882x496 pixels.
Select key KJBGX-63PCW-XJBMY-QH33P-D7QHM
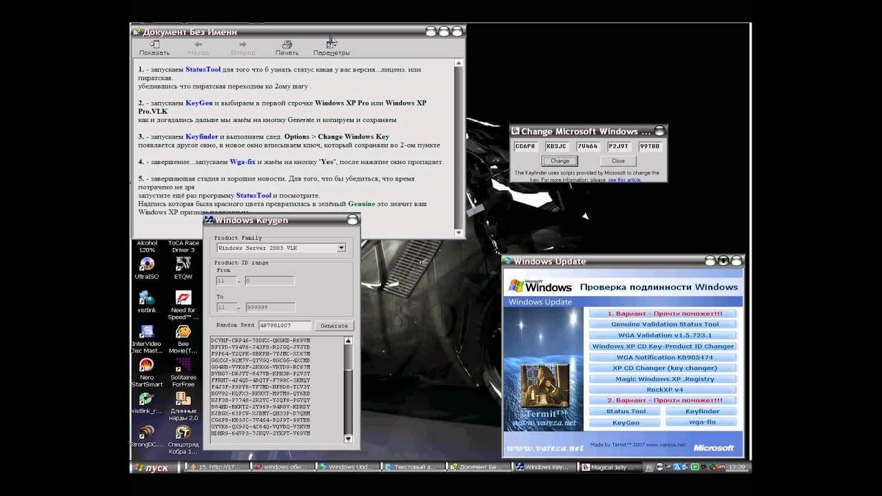260,413
